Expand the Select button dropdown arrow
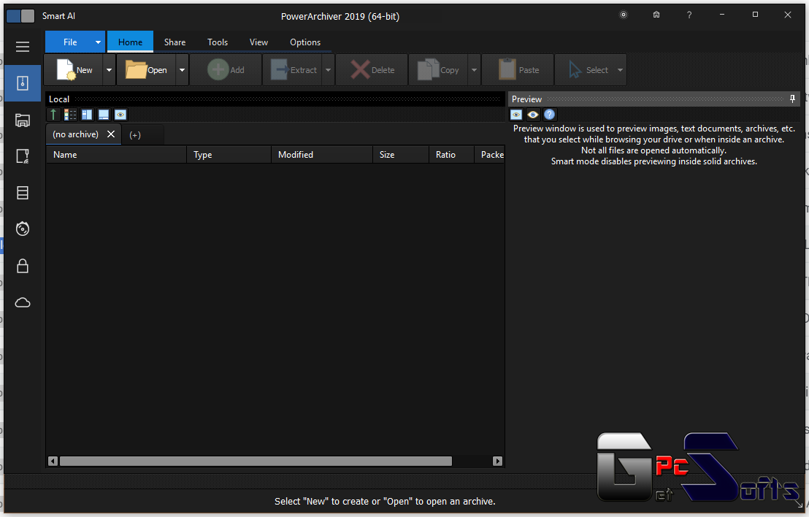The width and height of the screenshot is (809, 517). click(620, 69)
